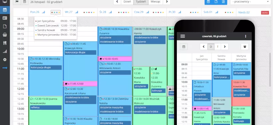273x125 pixels.
Task: Open the shopping basket sidebar icon
Action: tap(5, 35)
